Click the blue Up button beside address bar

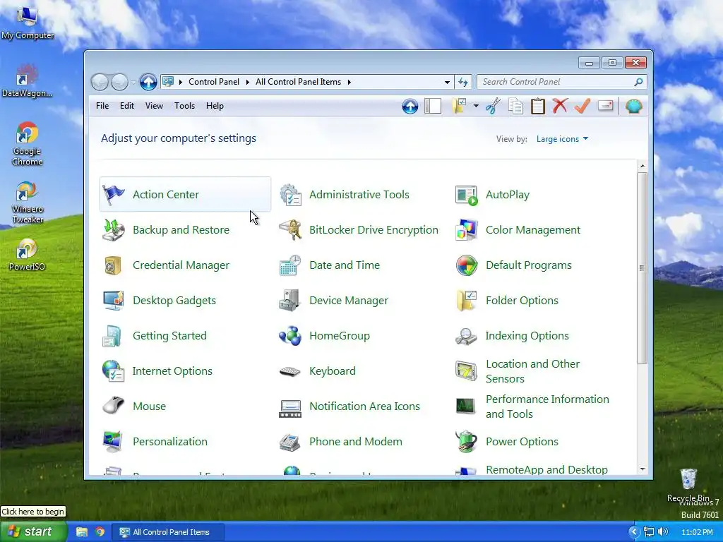click(x=148, y=82)
